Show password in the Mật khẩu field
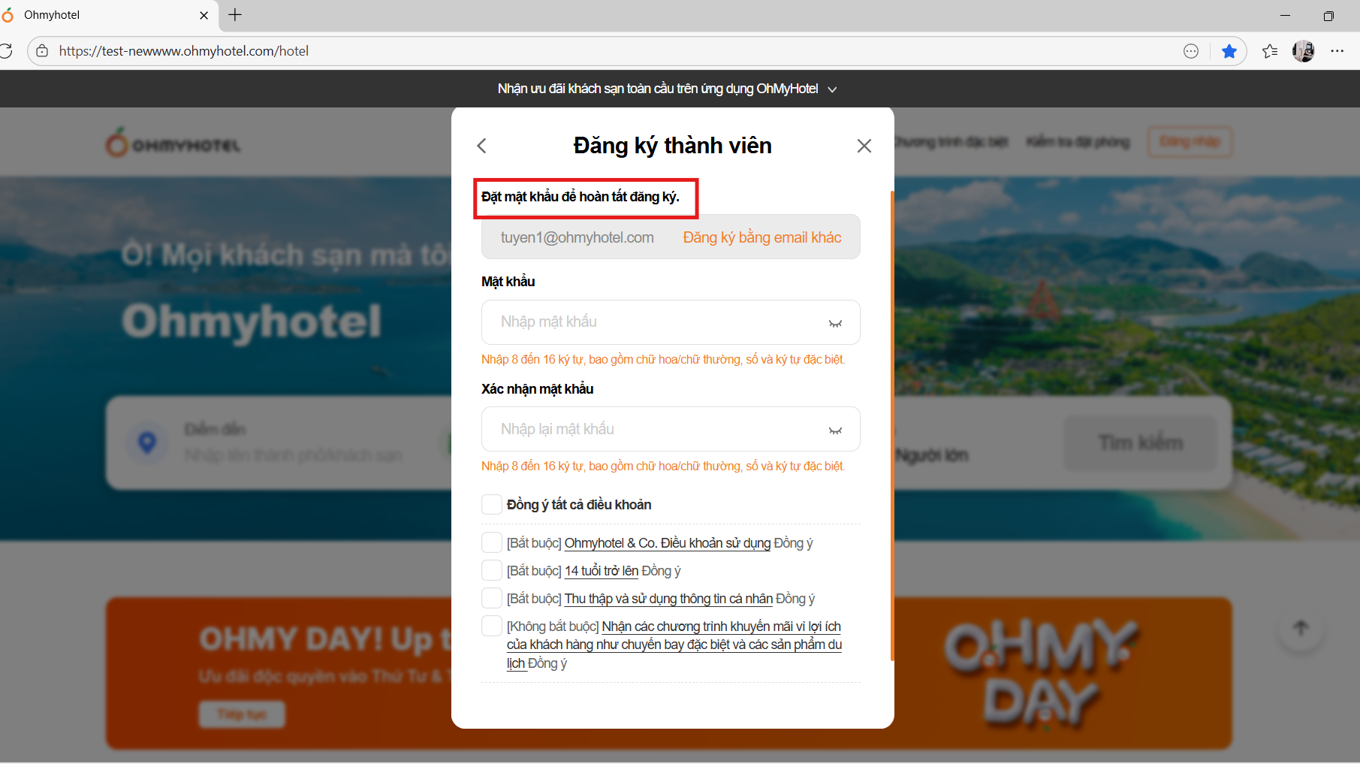Screen dimensions: 1360x764 [835, 323]
